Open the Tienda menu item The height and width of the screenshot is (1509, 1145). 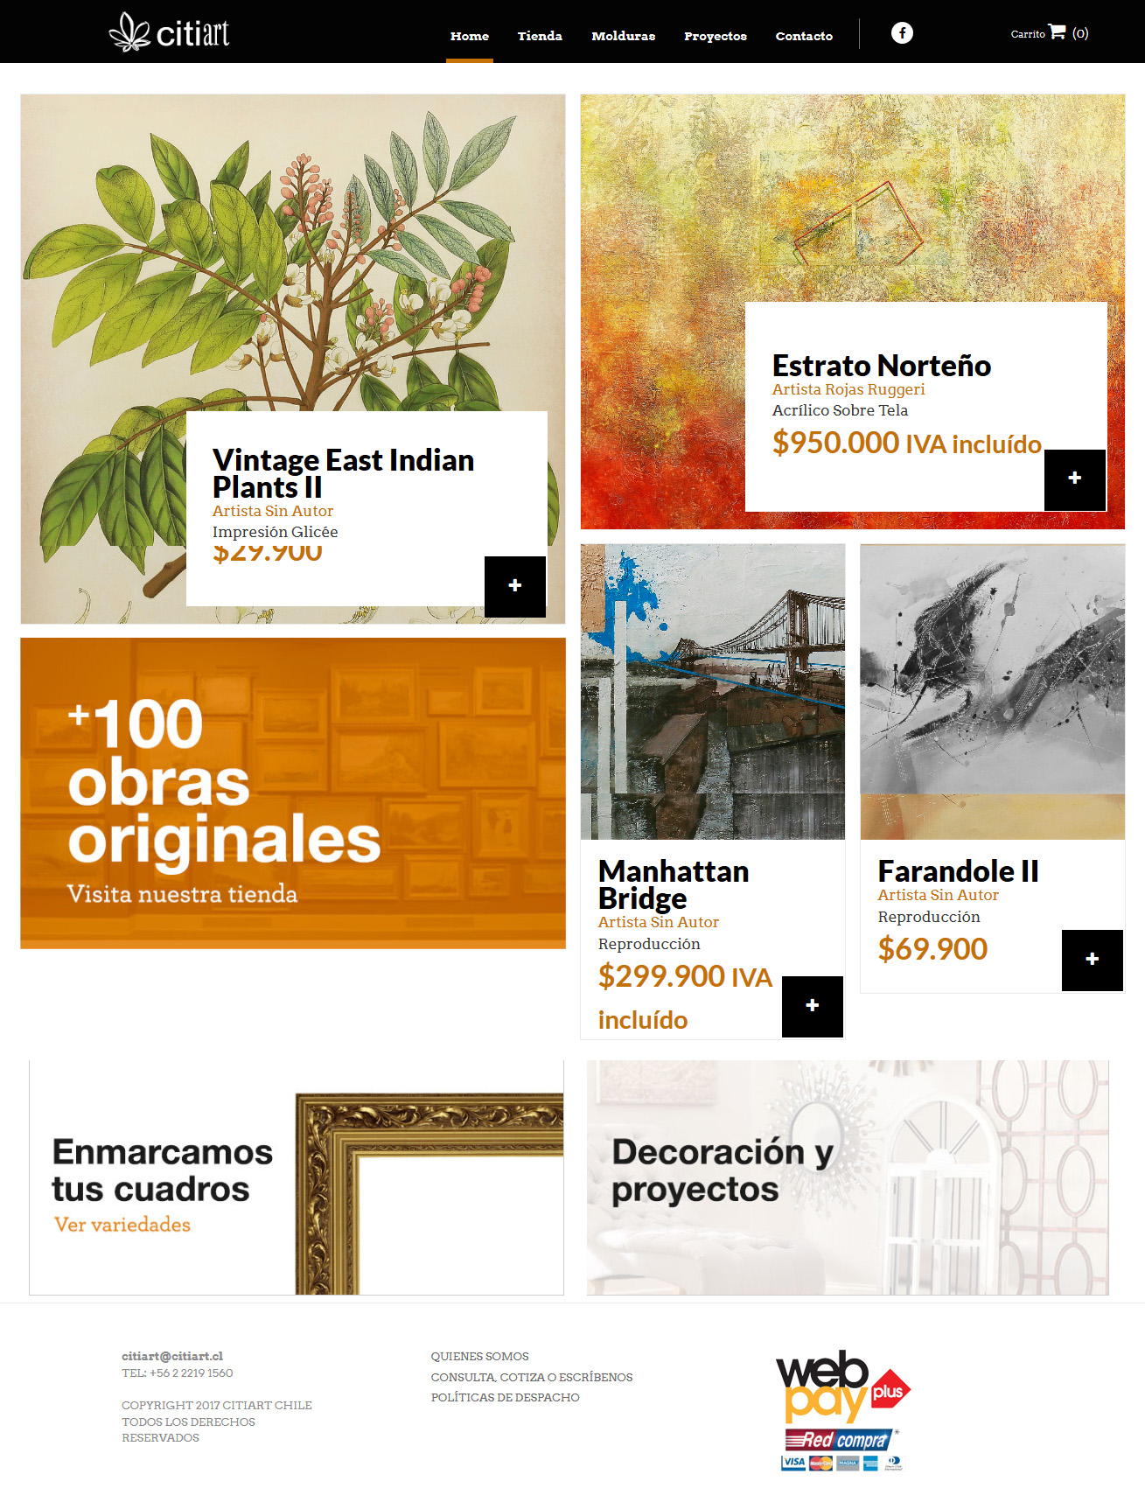[540, 36]
